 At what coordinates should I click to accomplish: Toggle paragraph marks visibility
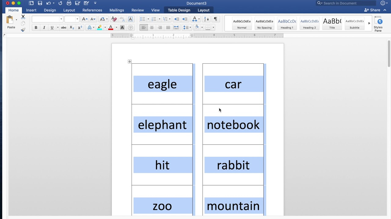click(x=215, y=19)
